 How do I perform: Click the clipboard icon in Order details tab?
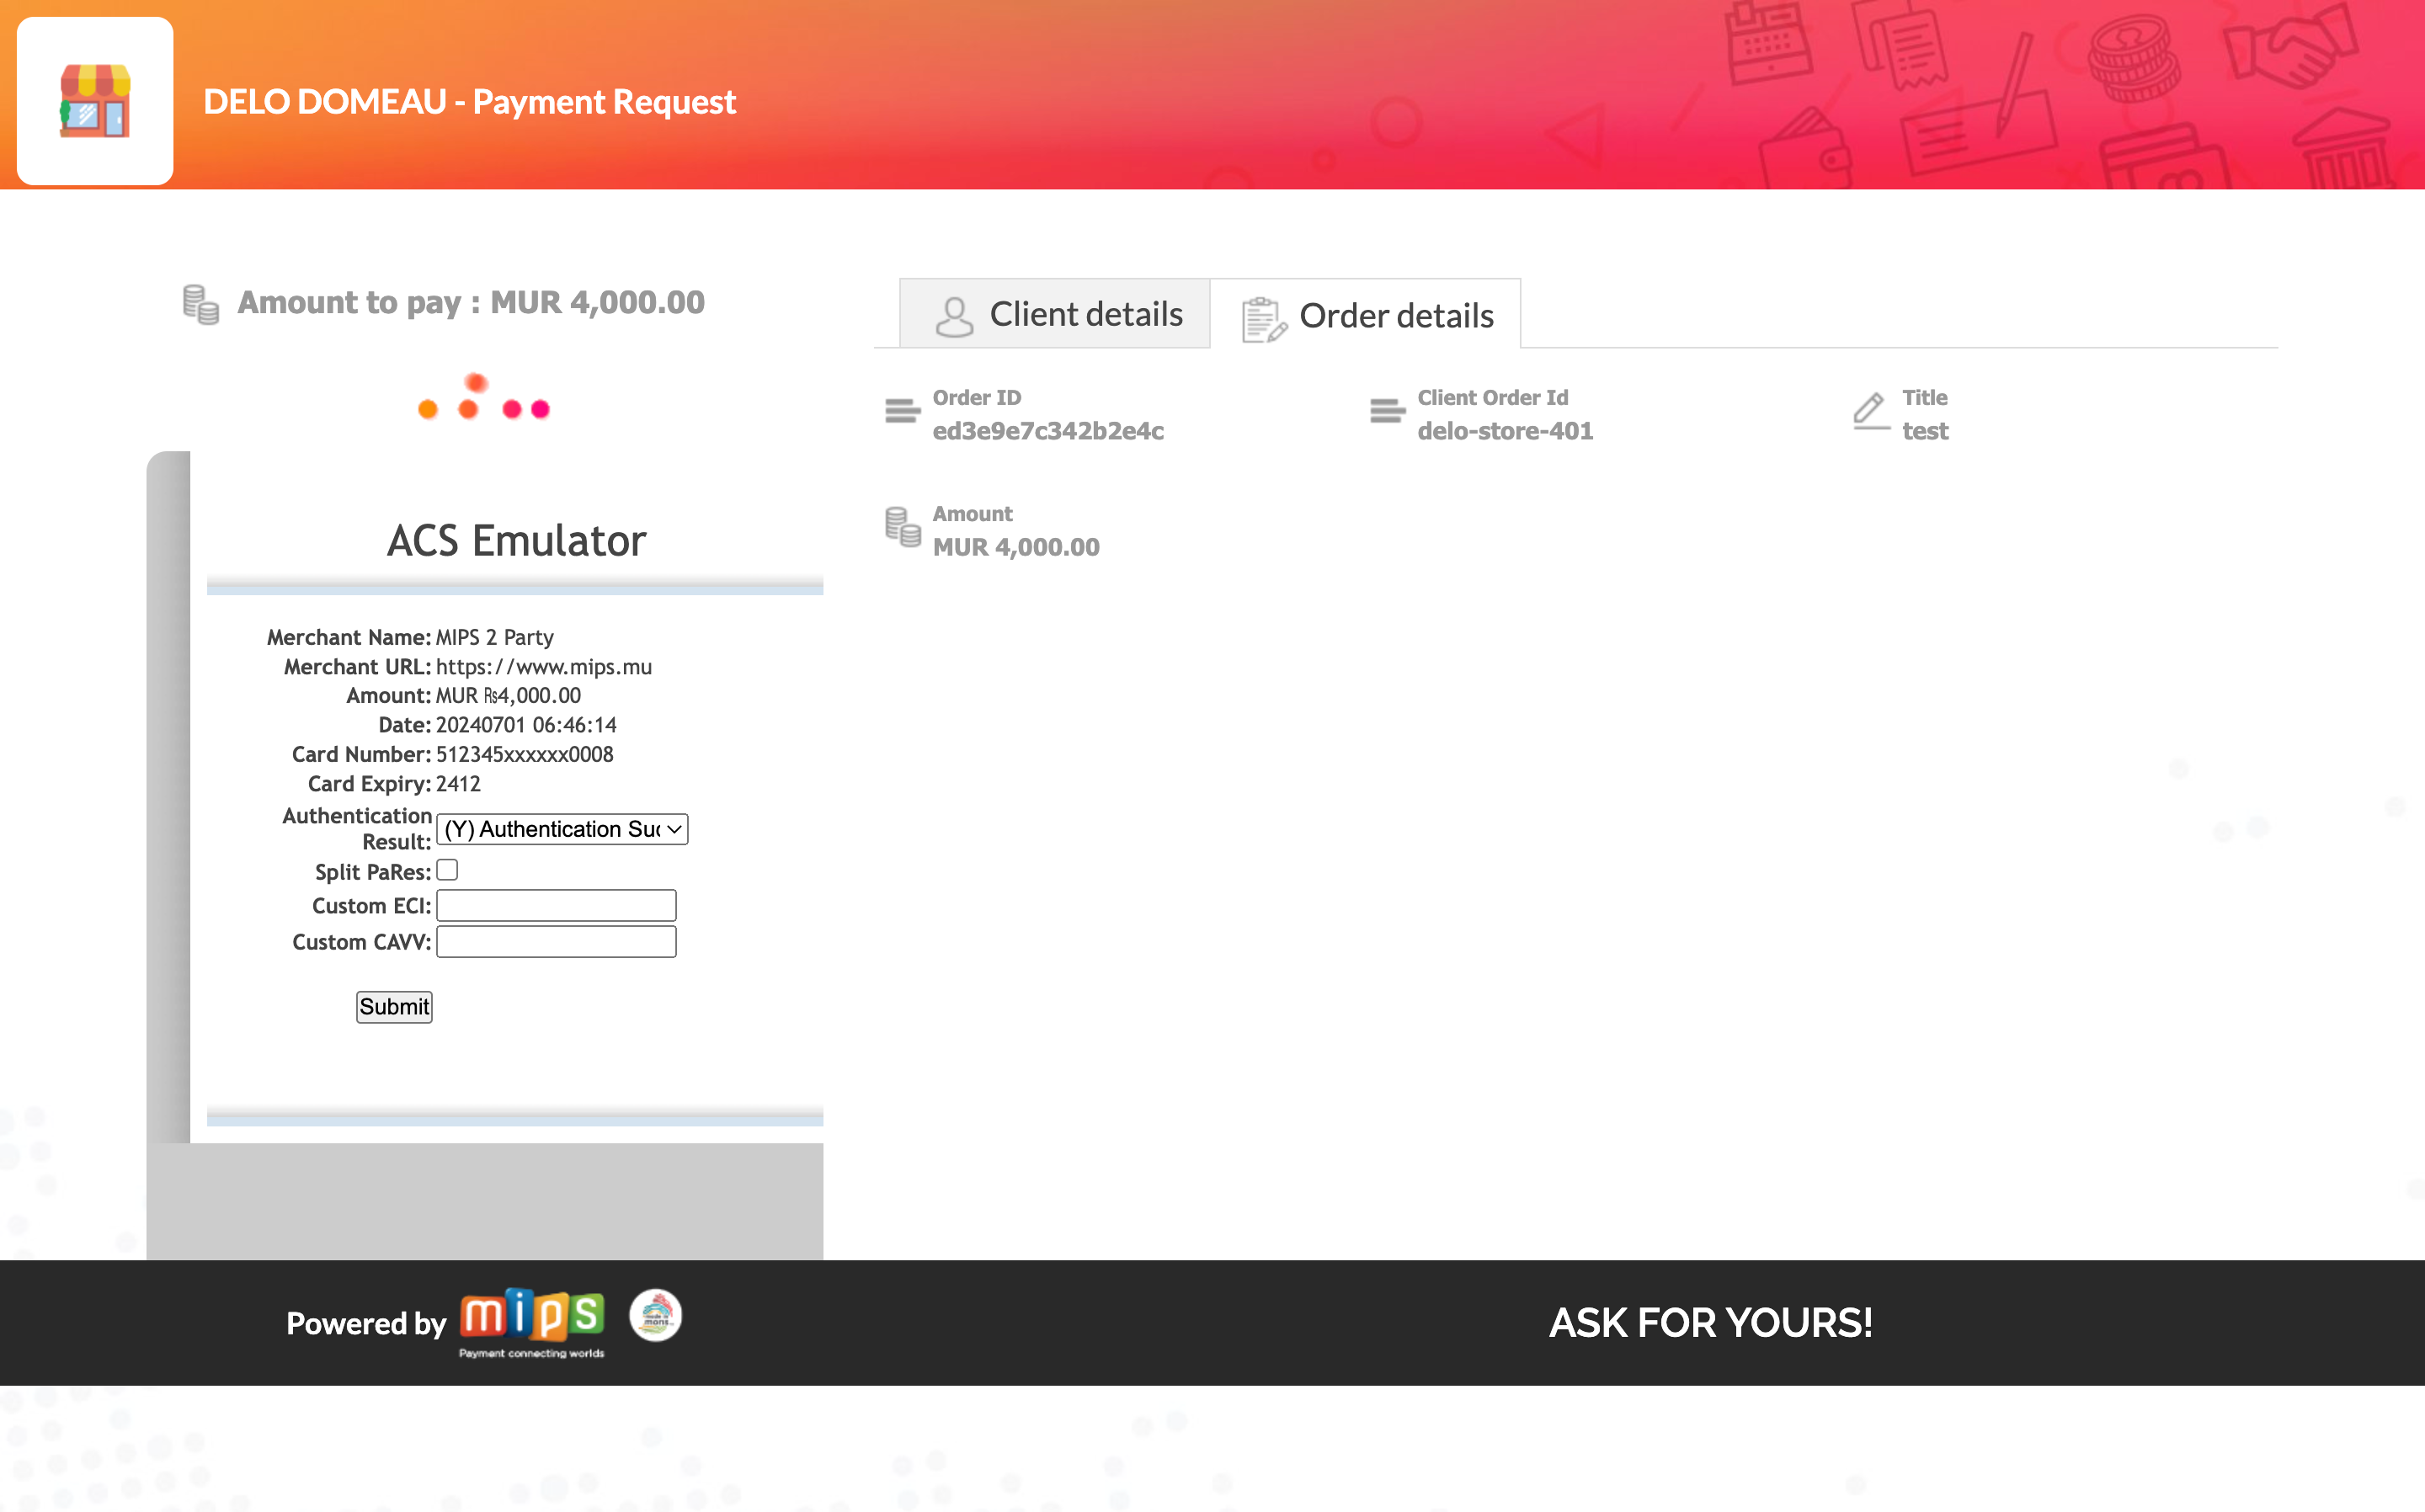click(1264, 320)
